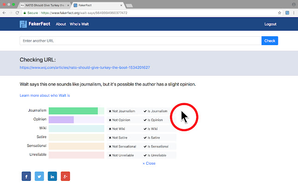Vote Not Journalism
The height and width of the screenshot is (186, 298).
tap(122, 111)
